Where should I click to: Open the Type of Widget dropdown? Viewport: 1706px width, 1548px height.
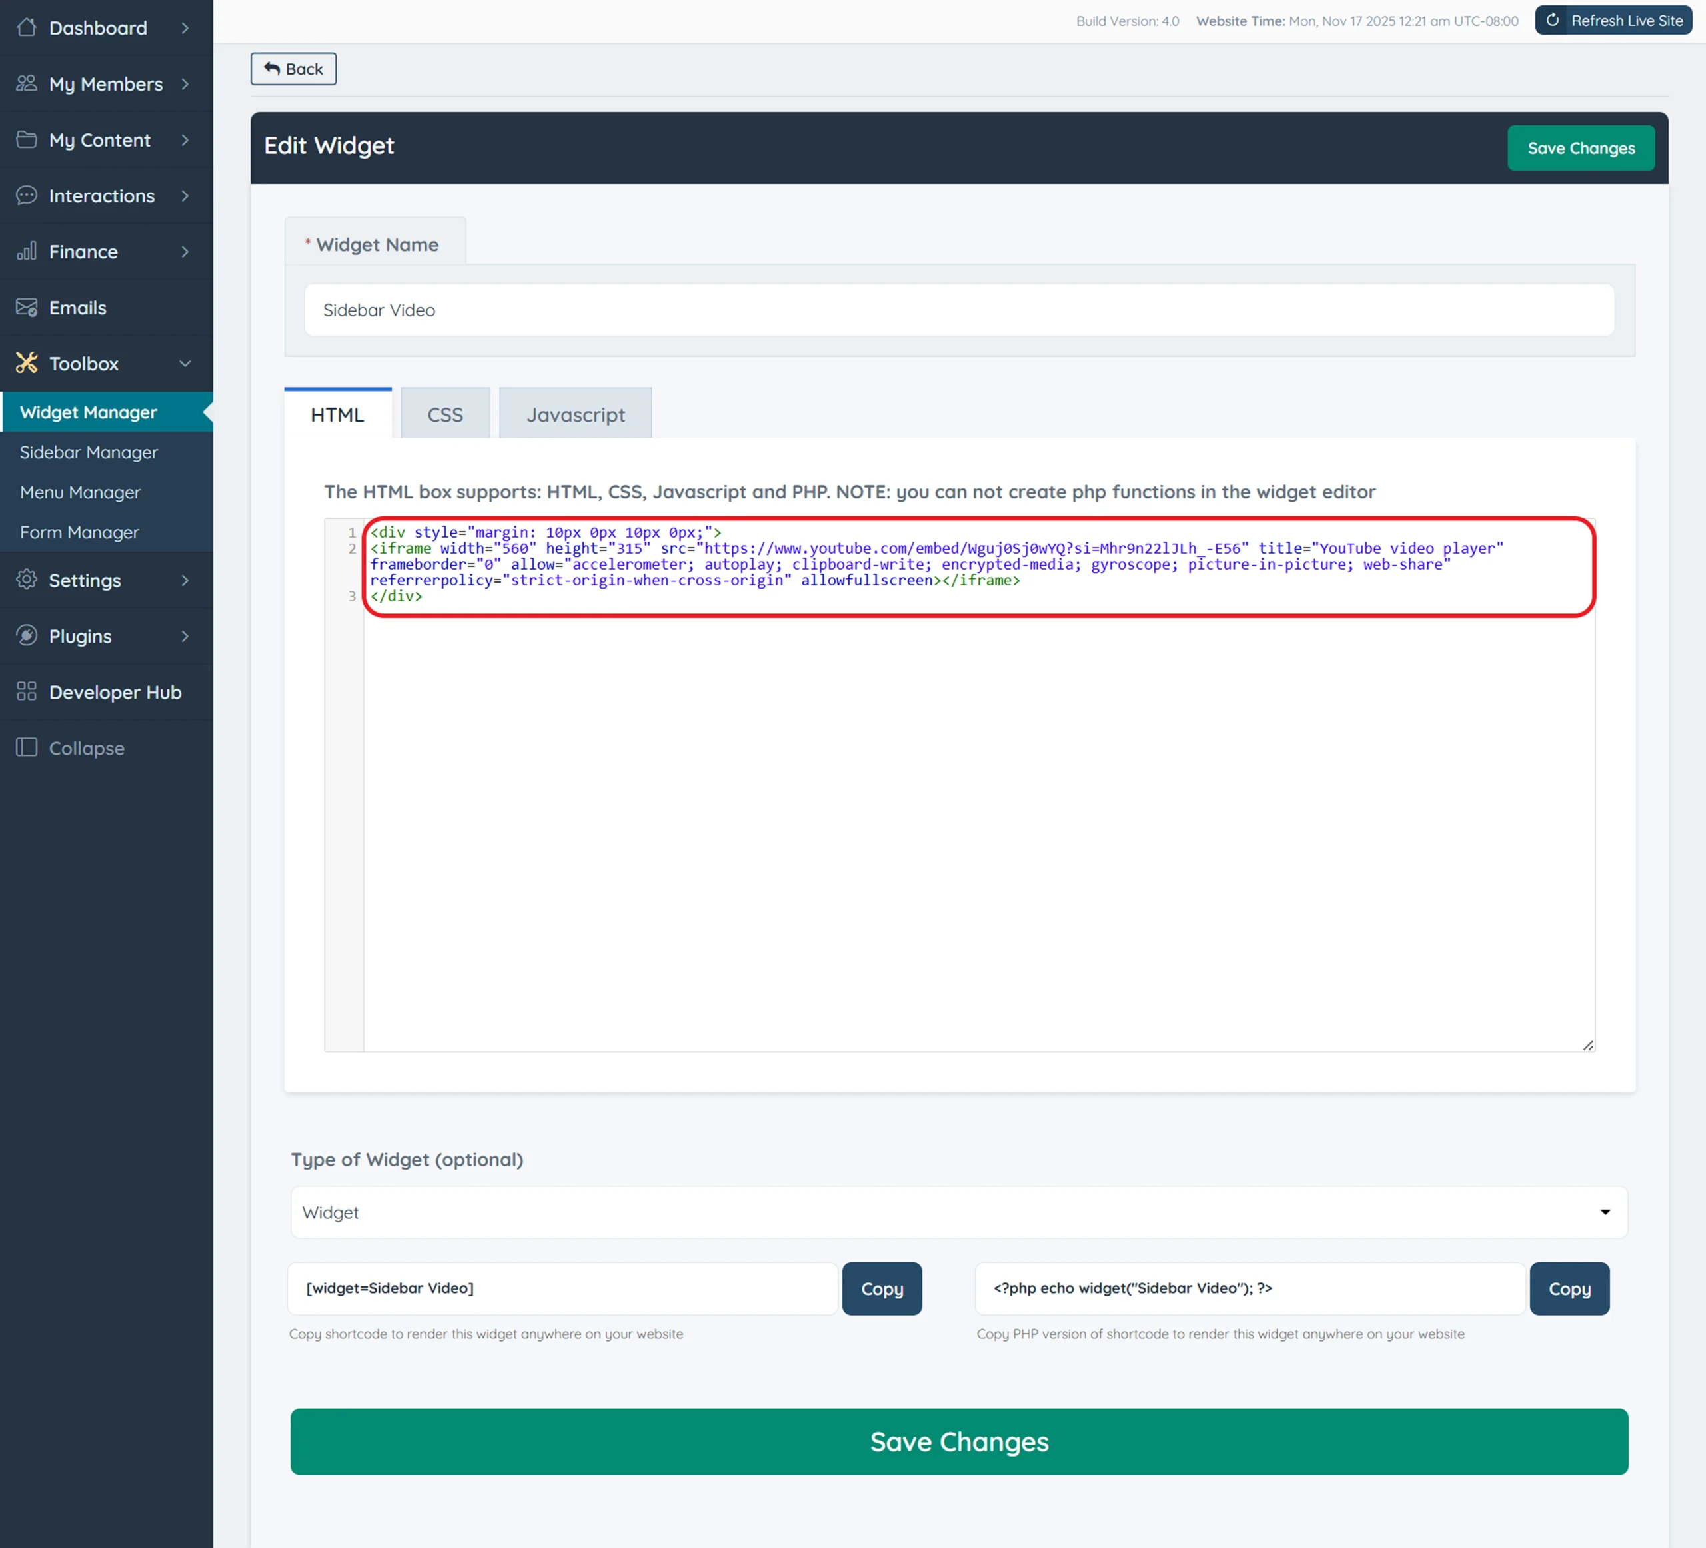pos(958,1212)
